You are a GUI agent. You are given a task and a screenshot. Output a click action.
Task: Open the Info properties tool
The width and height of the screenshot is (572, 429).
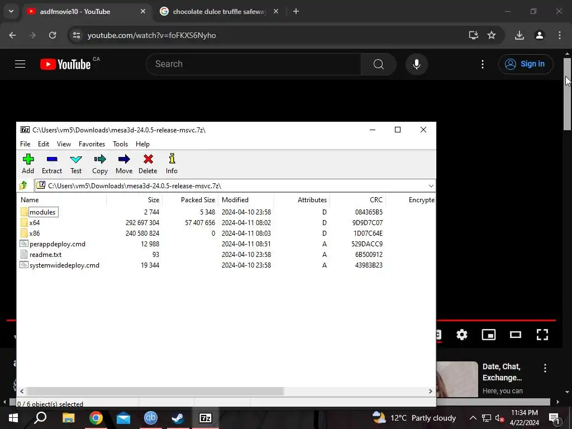coord(171,164)
